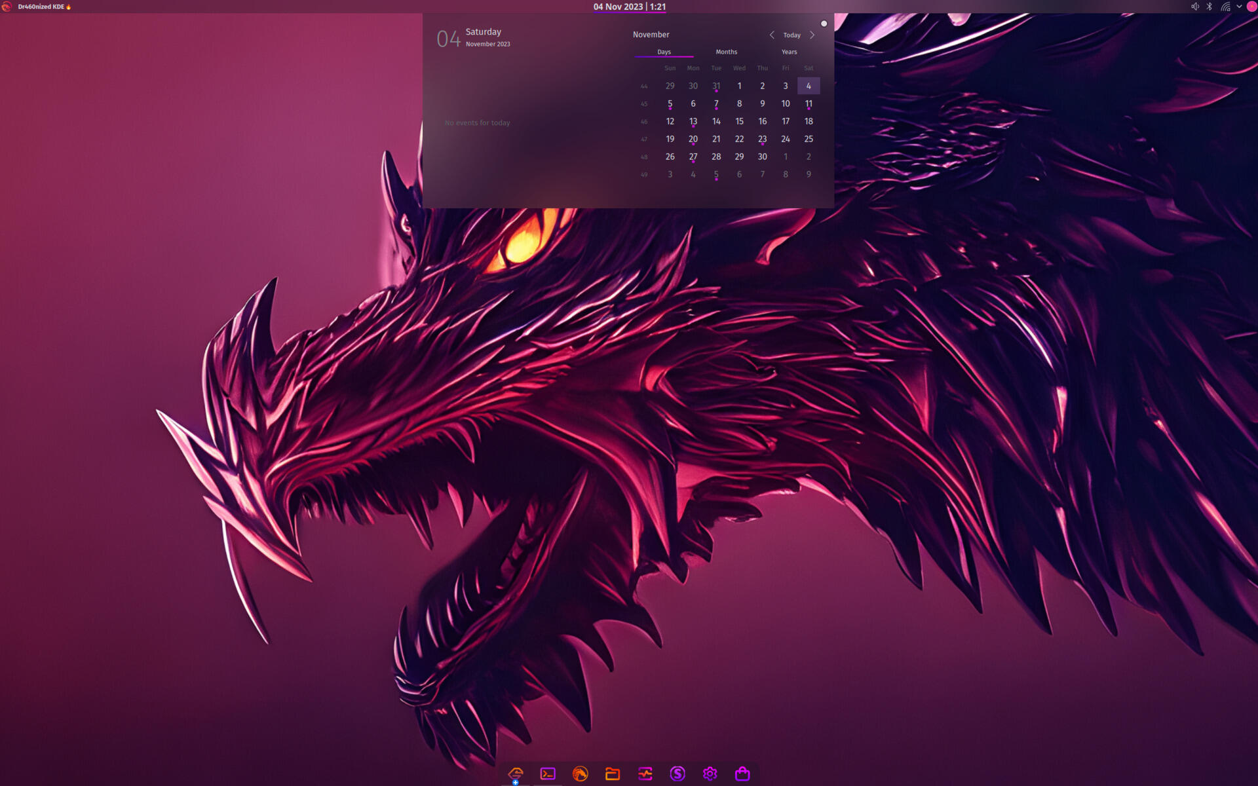Expand hidden system tray icons
This screenshot has height=786, width=1258.
pyautogui.click(x=1239, y=7)
